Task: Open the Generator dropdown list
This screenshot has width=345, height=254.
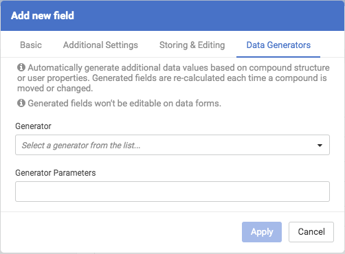Action: pyautogui.click(x=172, y=145)
